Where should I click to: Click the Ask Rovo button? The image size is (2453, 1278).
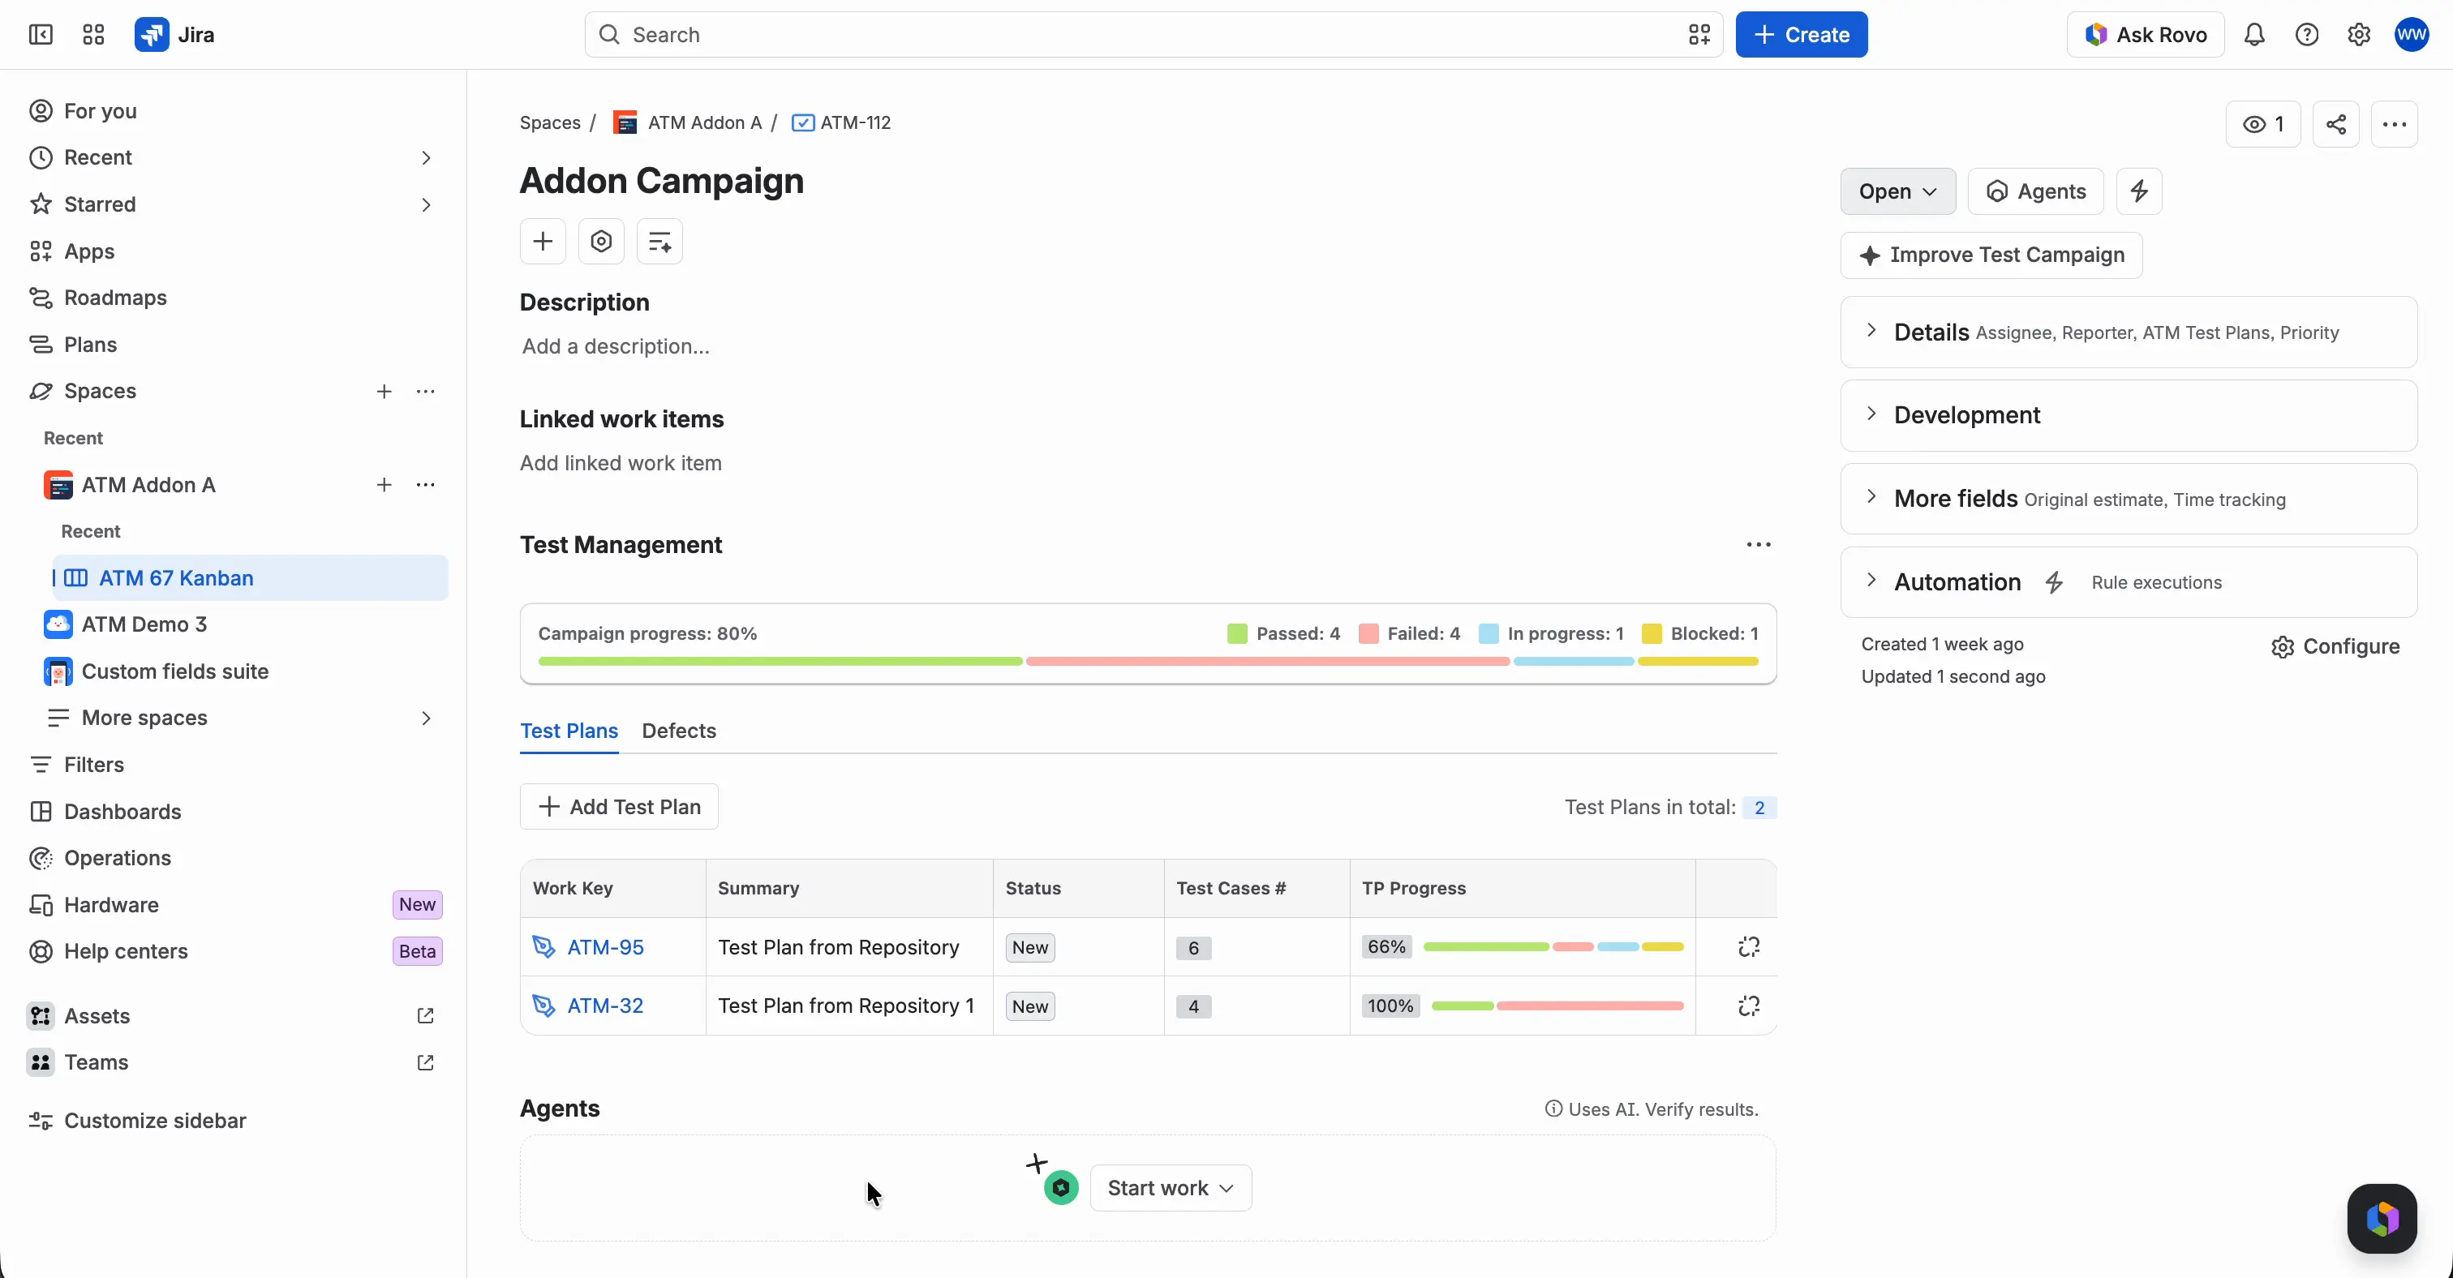[2146, 35]
